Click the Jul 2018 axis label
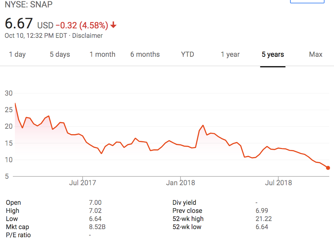 [279, 182]
